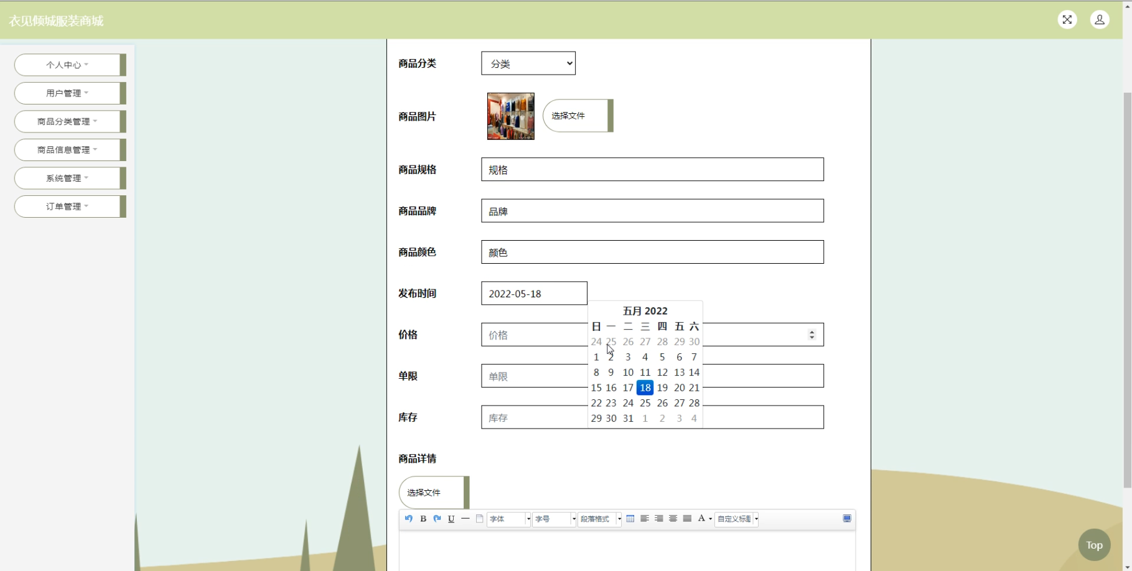Align text left in editor
Viewport: 1132px width, 571px height.
click(x=645, y=519)
